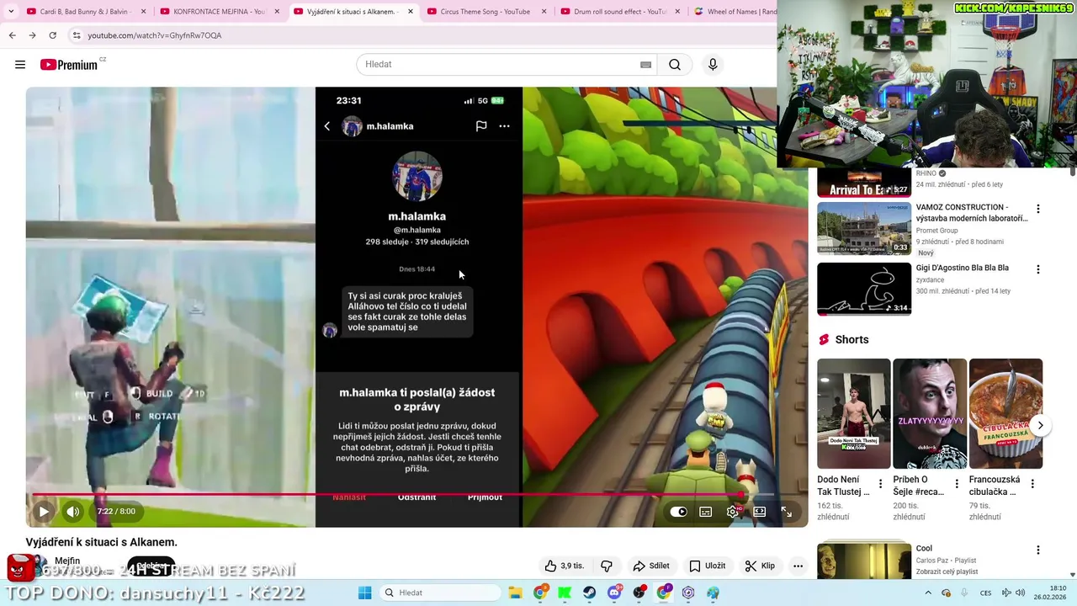
Task: Open options for Gigi D'Agostino video
Action: click(x=1037, y=269)
